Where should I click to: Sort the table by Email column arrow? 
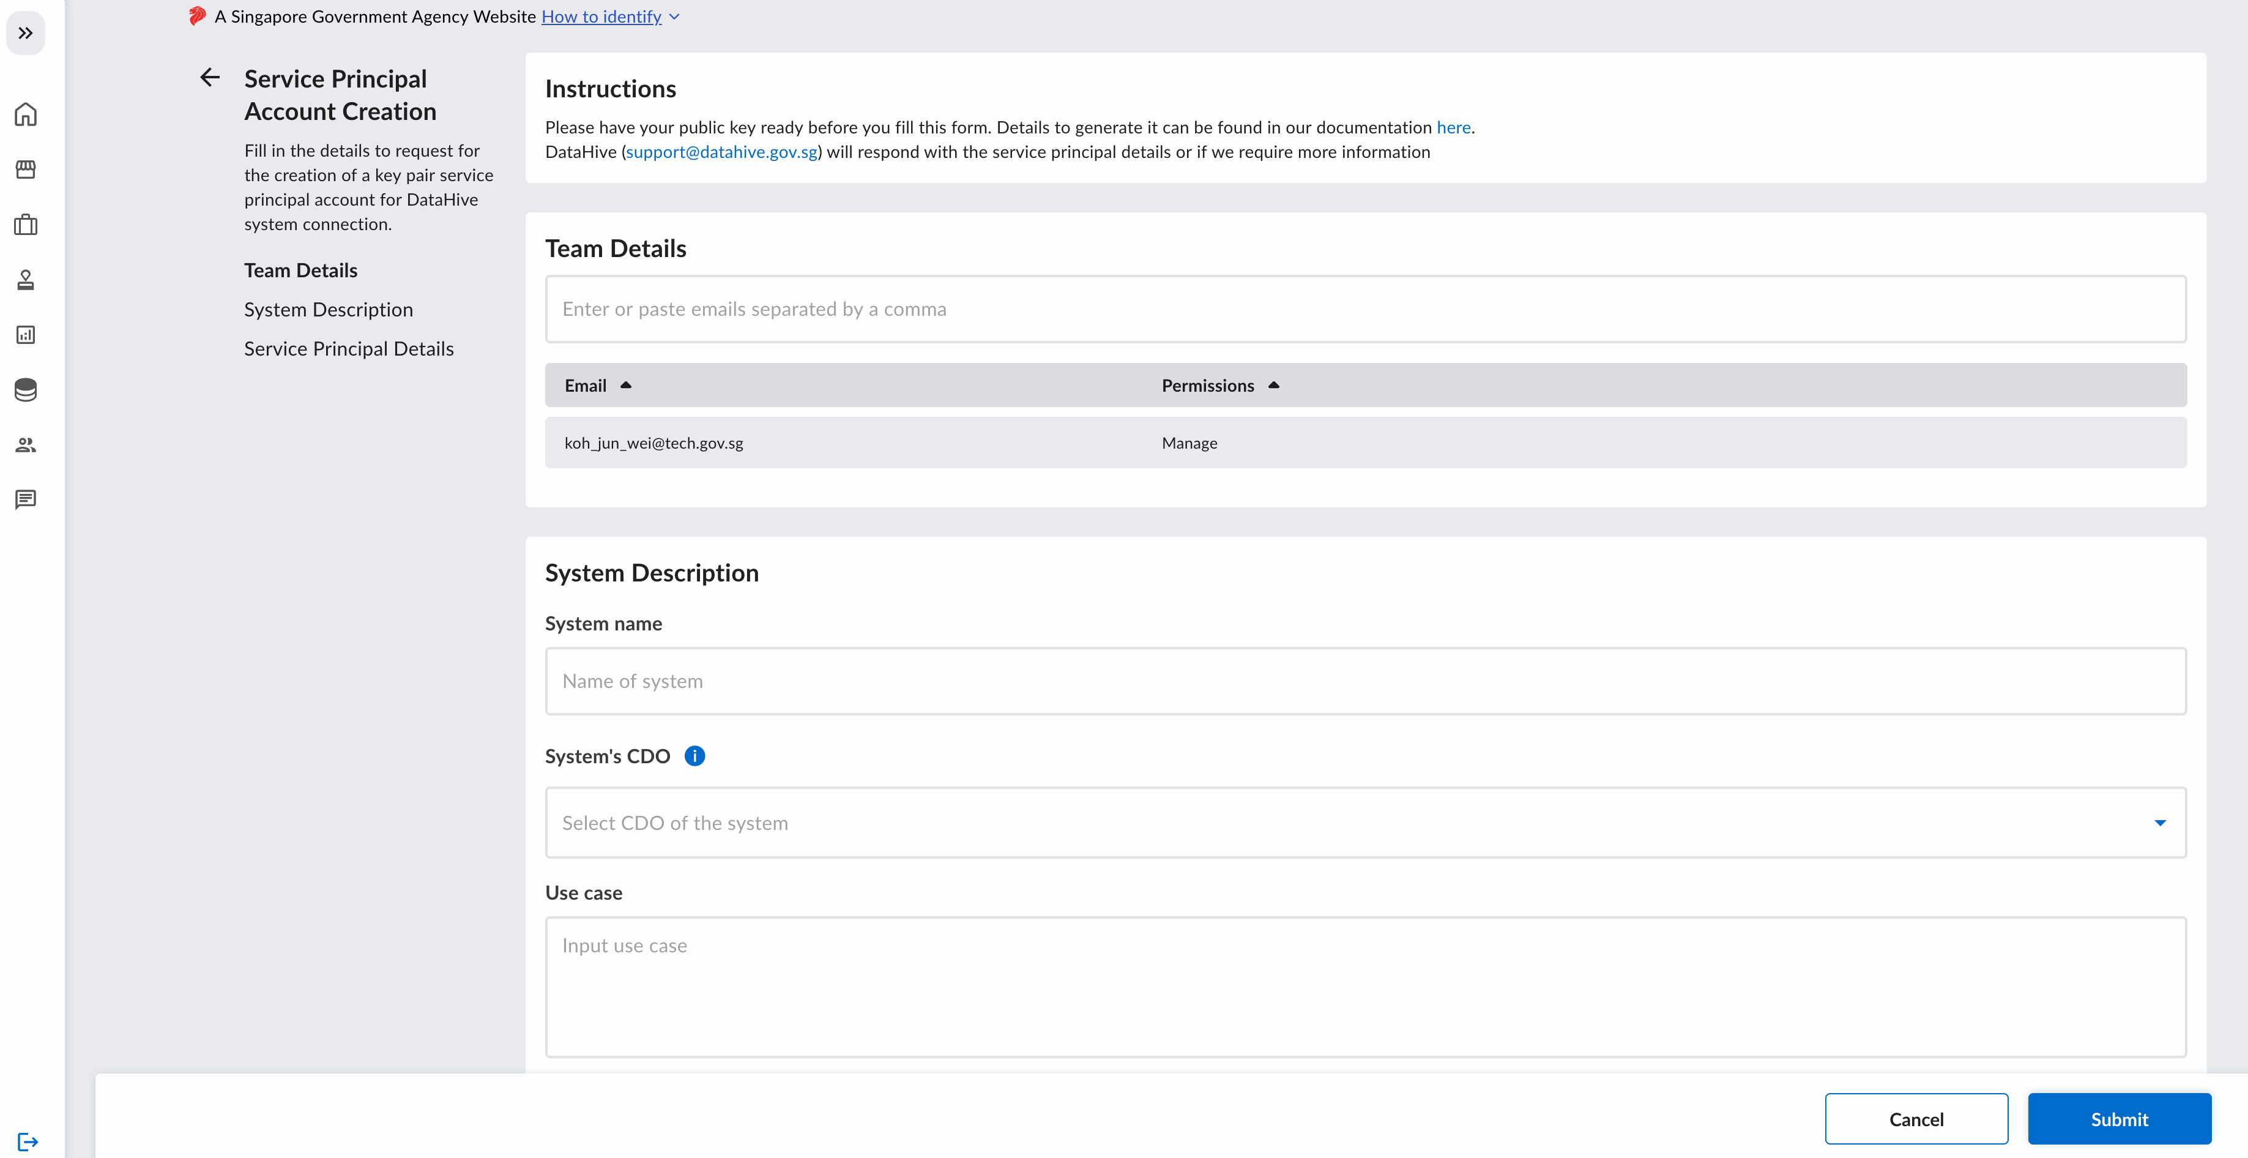tap(626, 385)
